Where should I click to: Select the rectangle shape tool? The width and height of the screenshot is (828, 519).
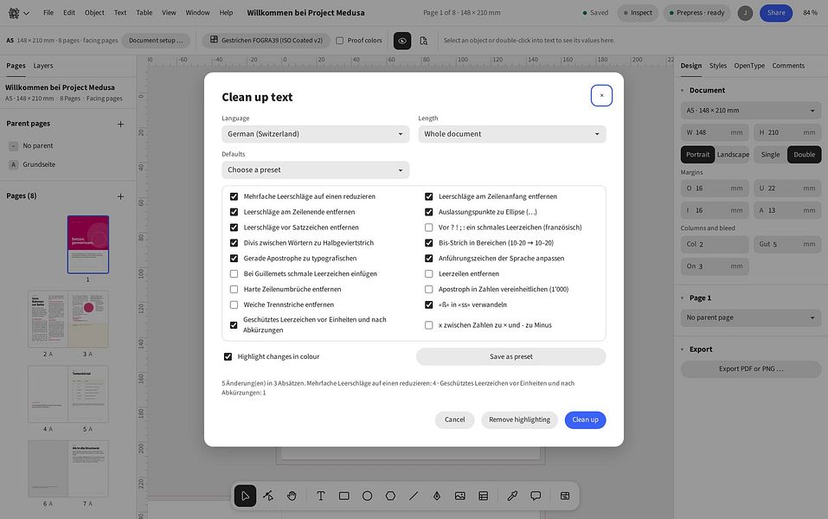(x=343, y=496)
